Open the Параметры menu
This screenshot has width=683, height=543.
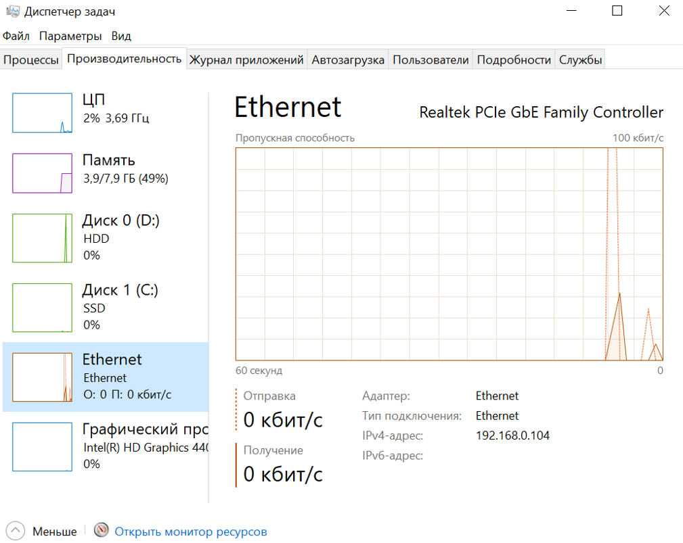(x=70, y=36)
